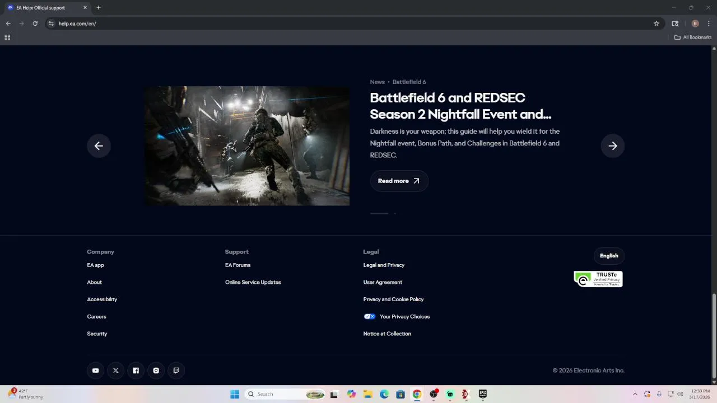Click the page vertical scrollbar thumb
717x403 pixels.
tap(714, 336)
